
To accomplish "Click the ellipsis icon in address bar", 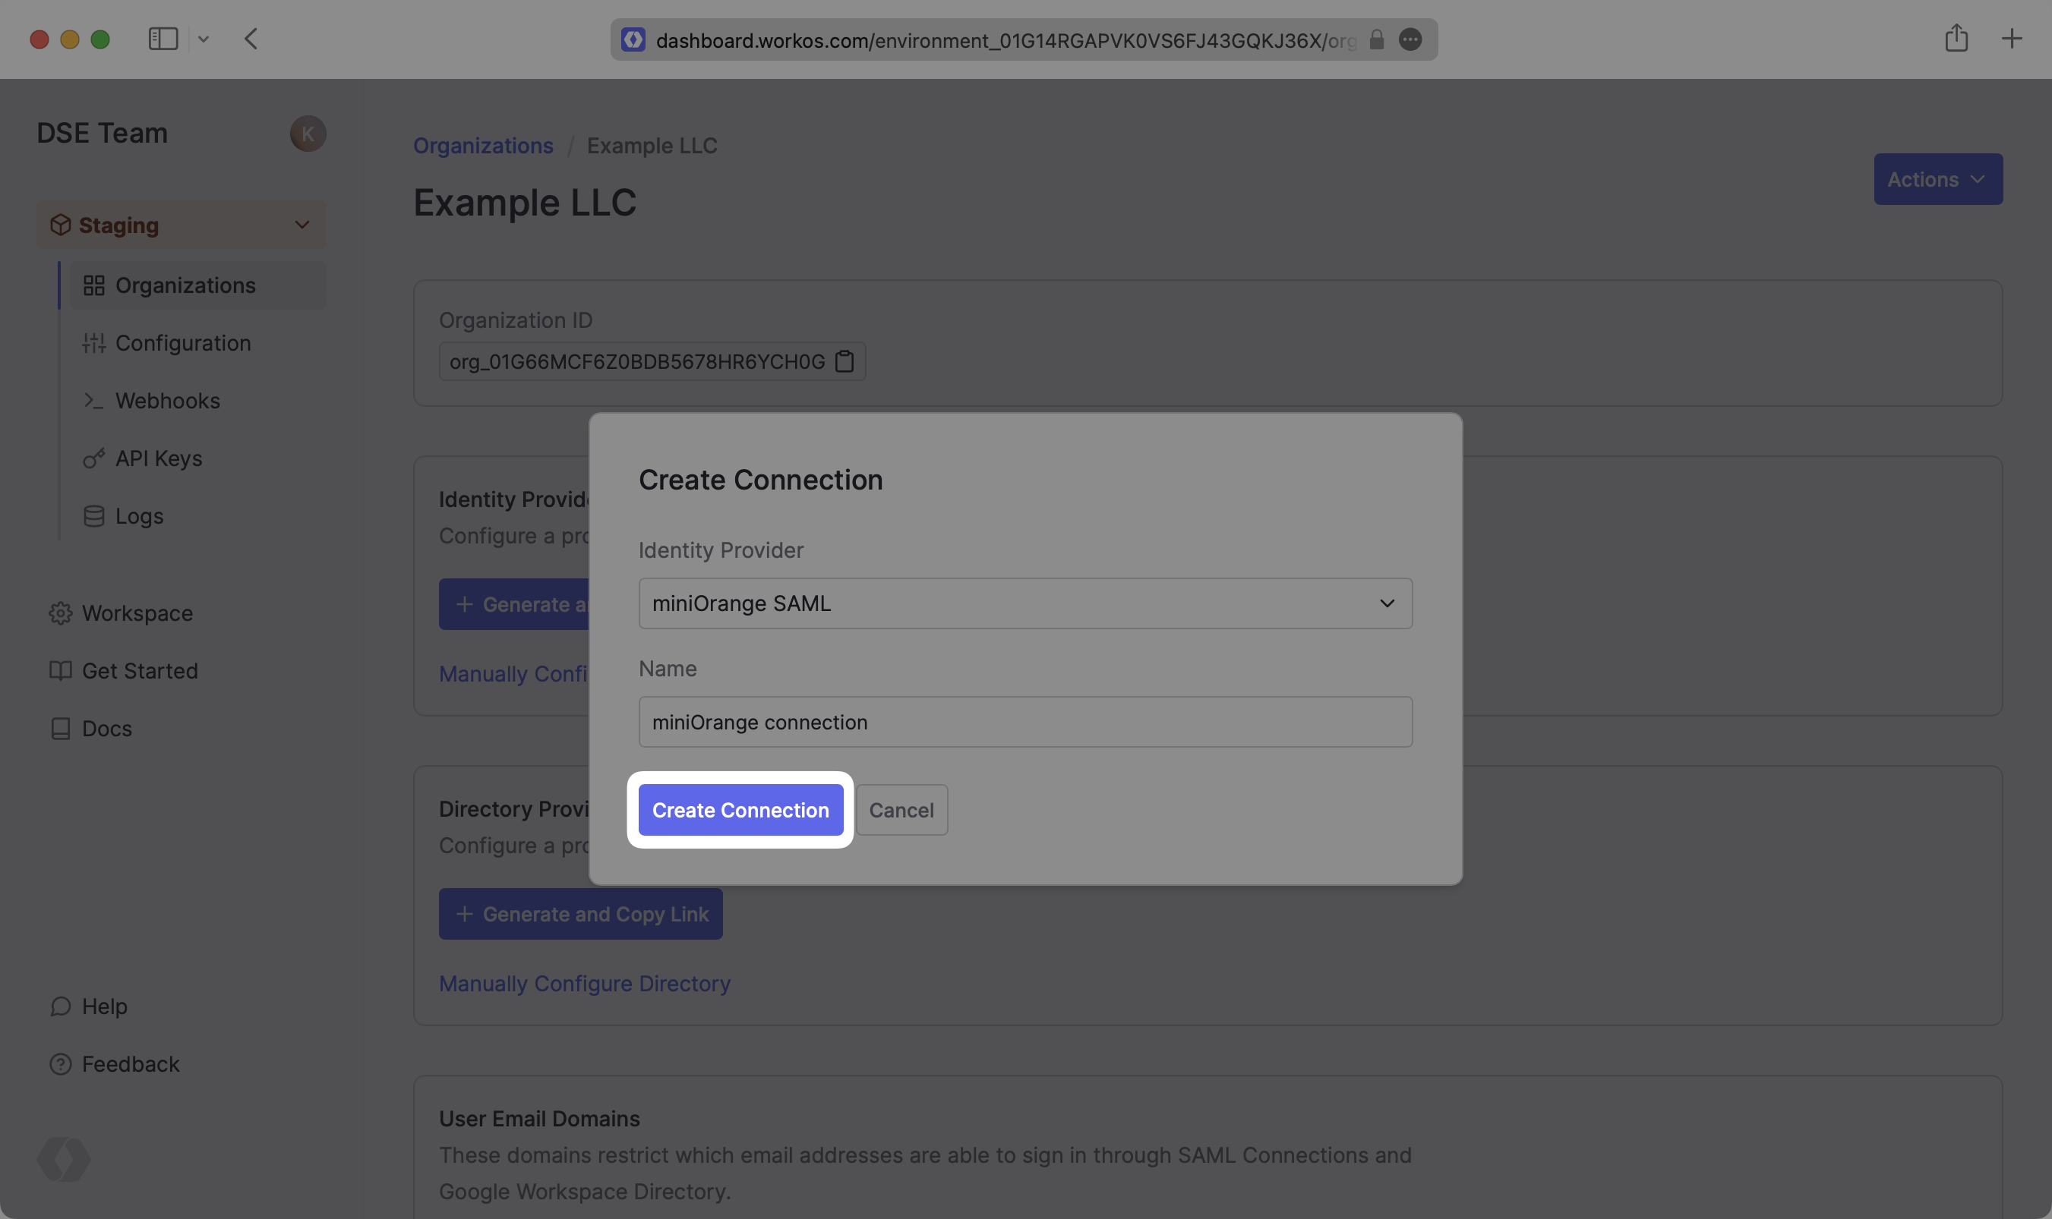I will [x=1410, y=39].
